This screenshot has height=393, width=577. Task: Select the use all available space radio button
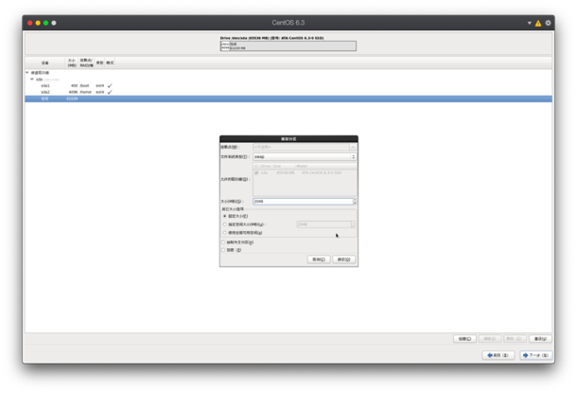tap(224, 233)
